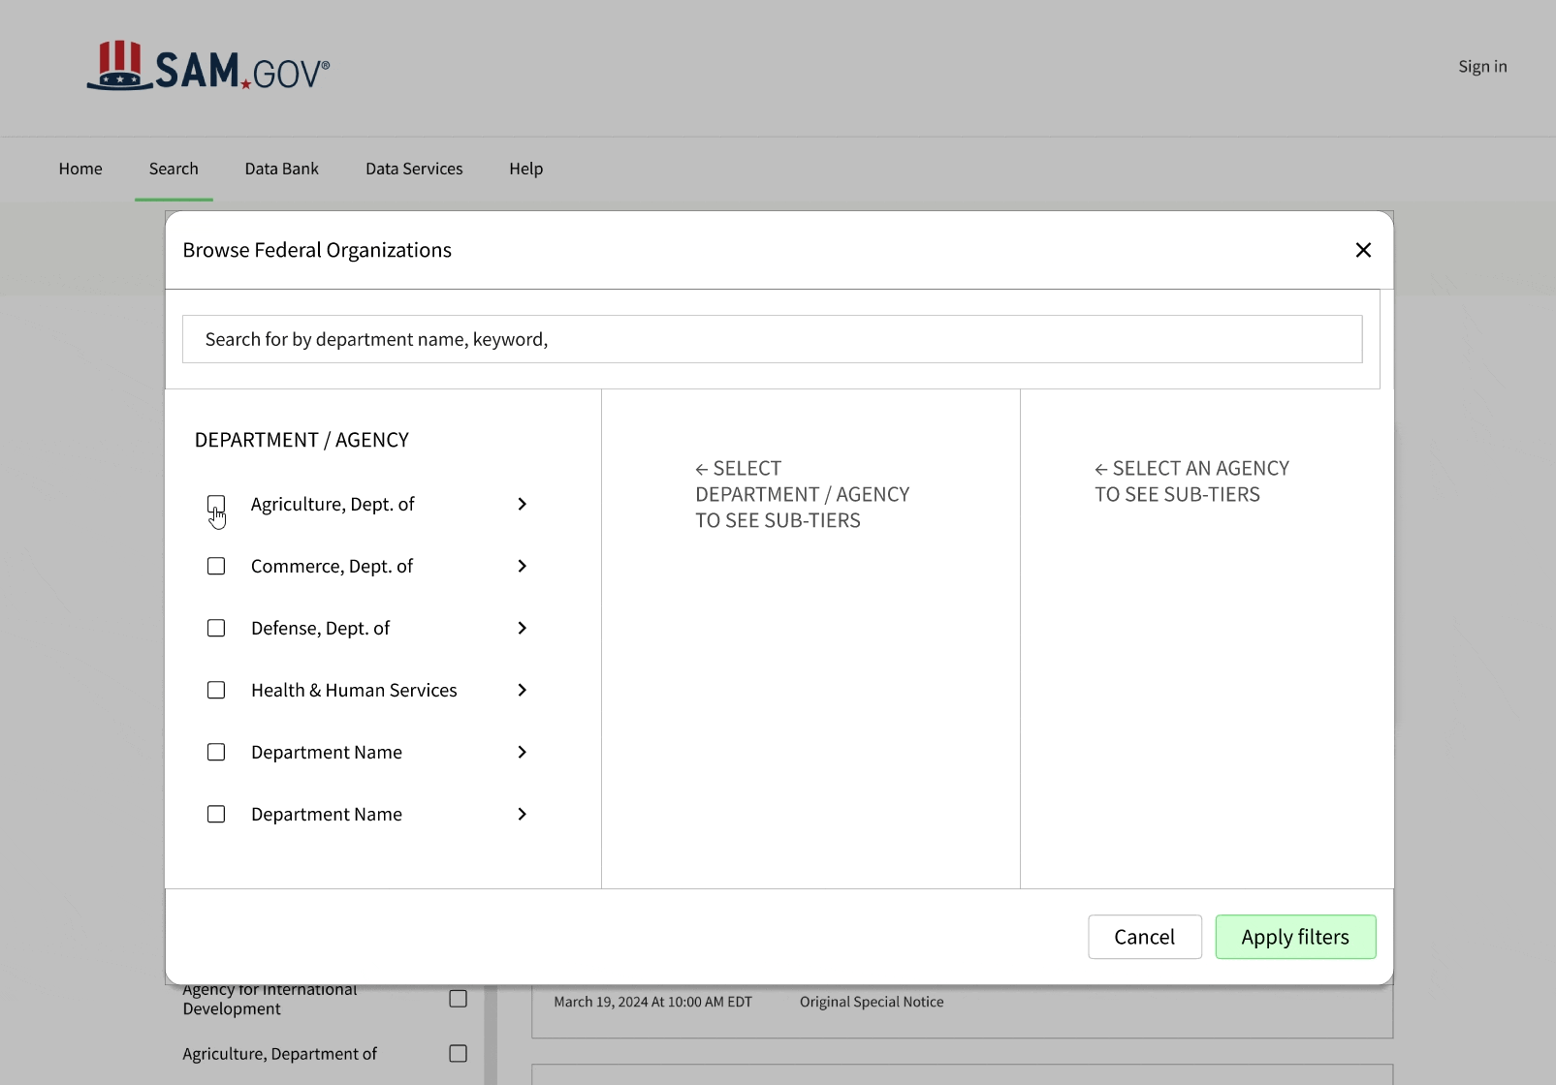This screenshot has width=1556, height=1085.
Task: Open the Home nav item
Action: coord(80,169)
